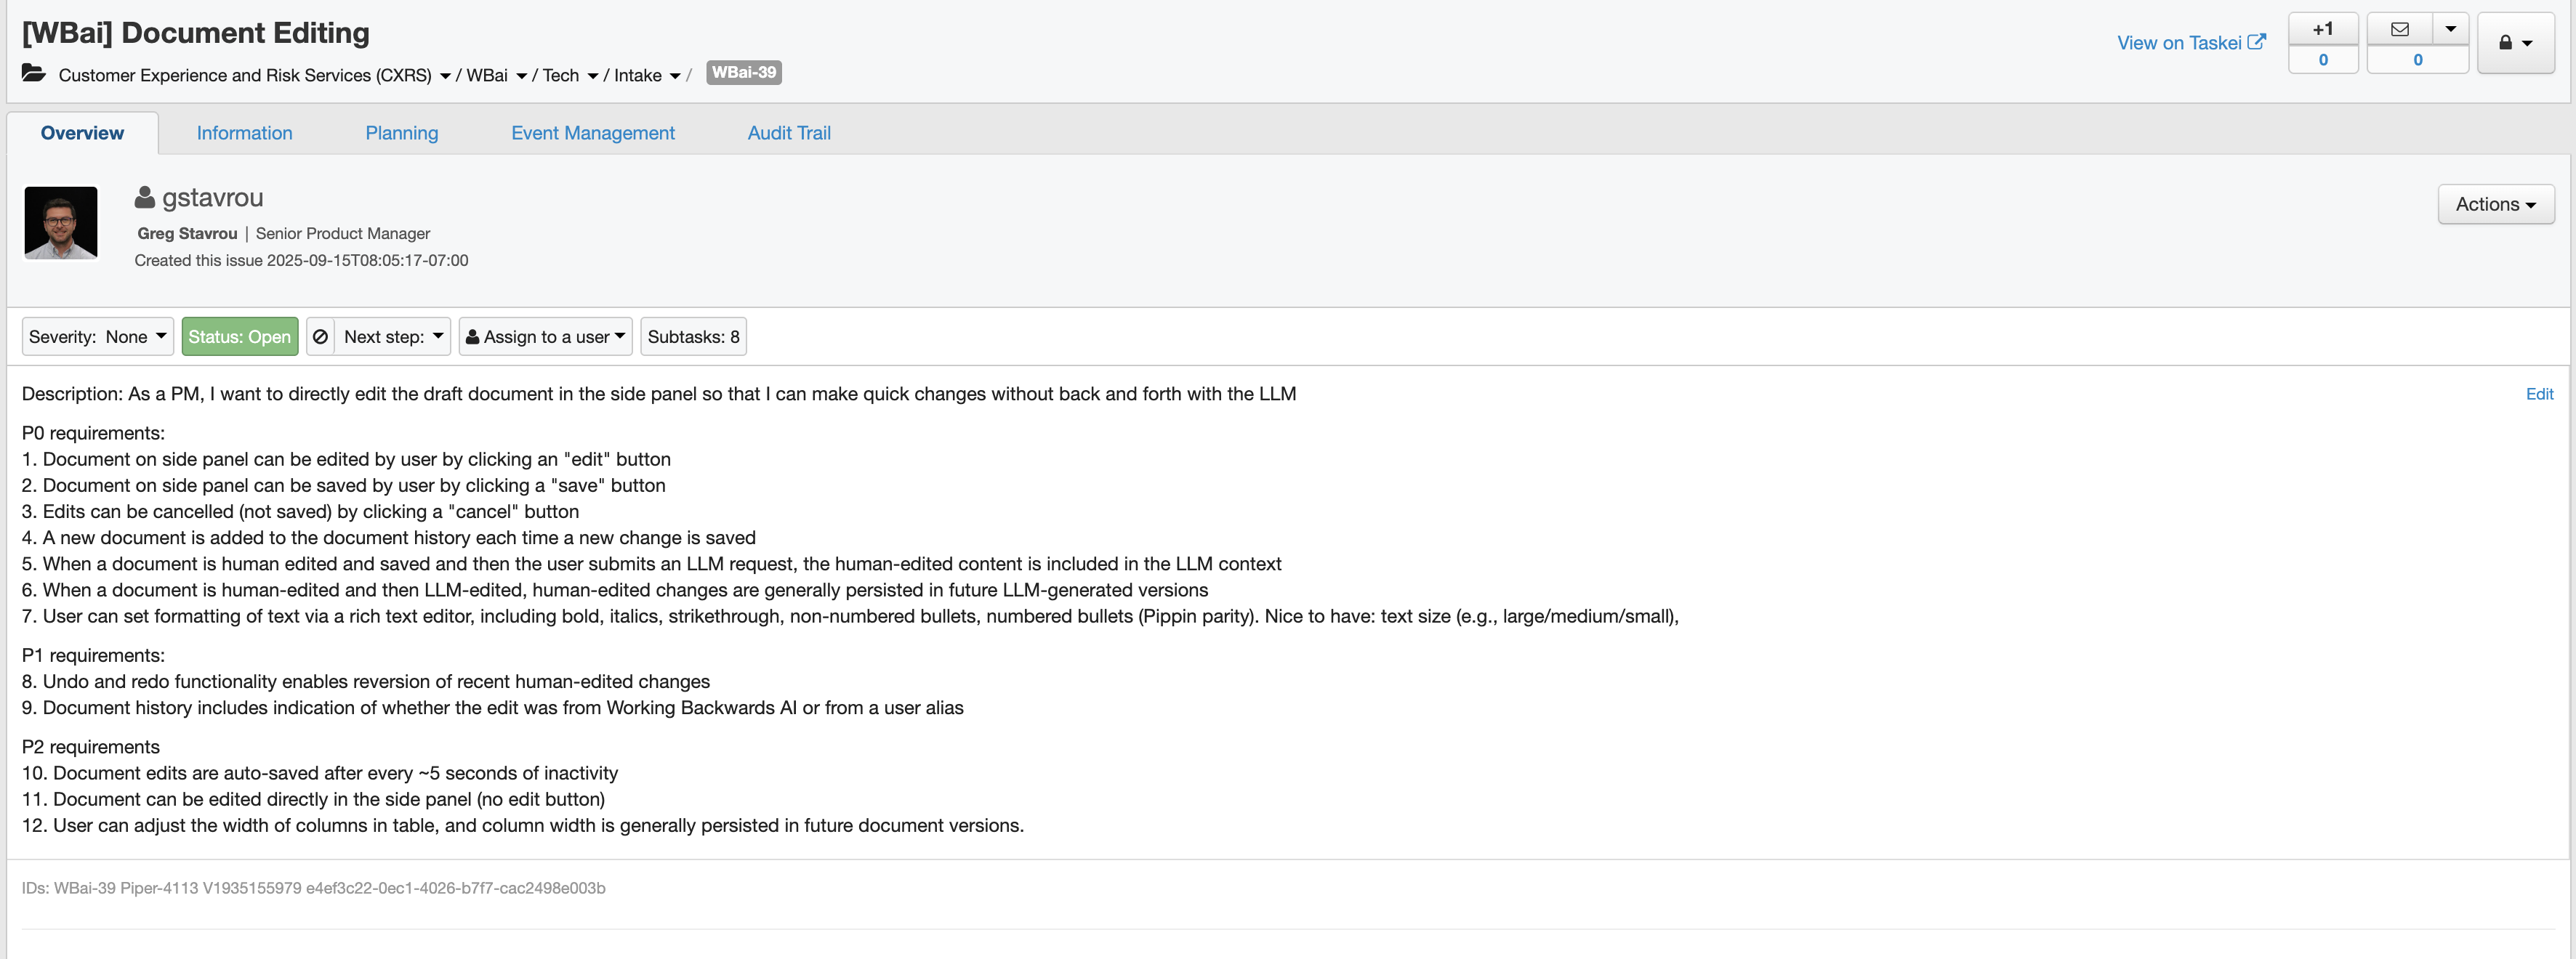Click the +1 vote button

[x=2322, y=29]
